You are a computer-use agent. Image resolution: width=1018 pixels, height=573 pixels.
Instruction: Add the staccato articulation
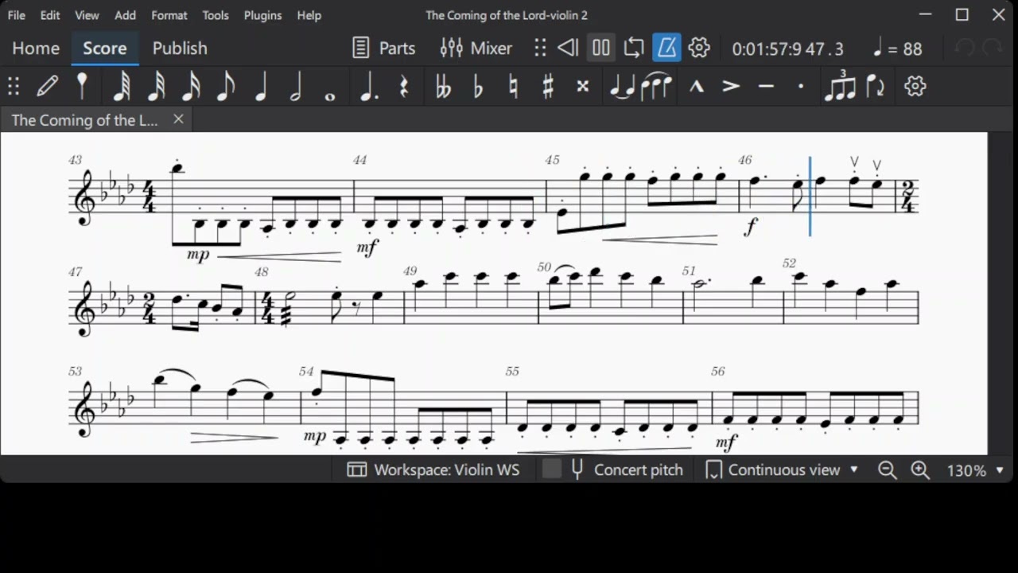pyautogui.click(x=801, y=86)
